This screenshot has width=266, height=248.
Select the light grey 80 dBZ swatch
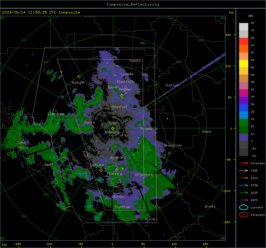[x=244, y=27]
